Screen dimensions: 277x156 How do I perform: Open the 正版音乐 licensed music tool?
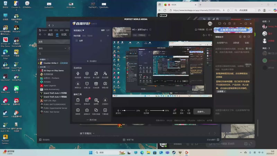[105, 100]
